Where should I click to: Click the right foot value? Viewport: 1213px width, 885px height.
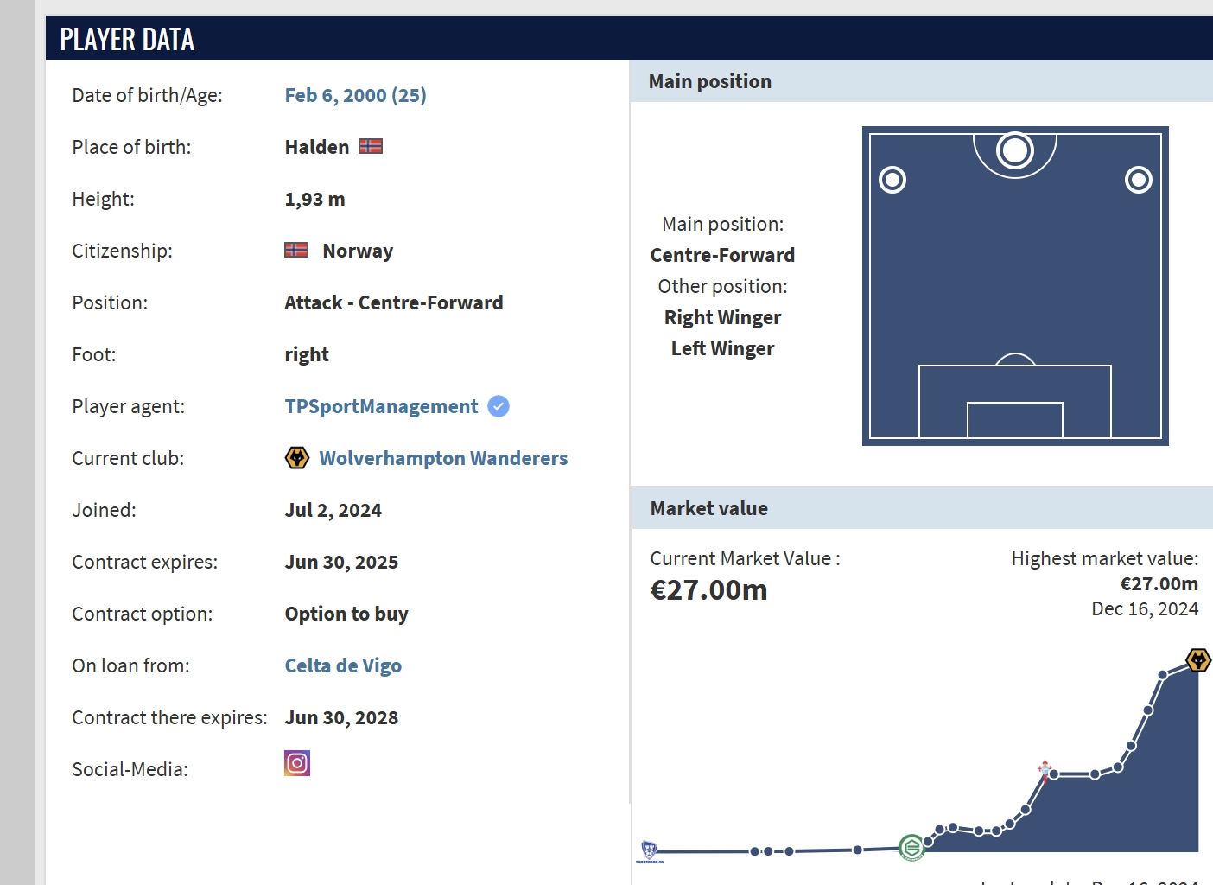[x=307, y=354]
